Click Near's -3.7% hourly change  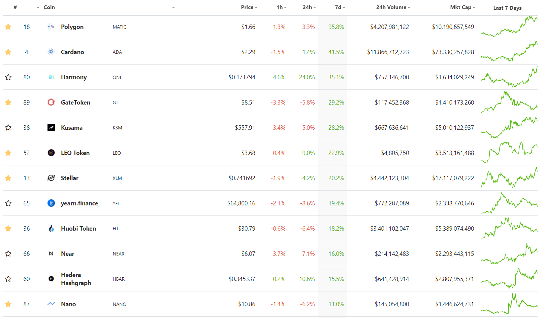[278, 253]
